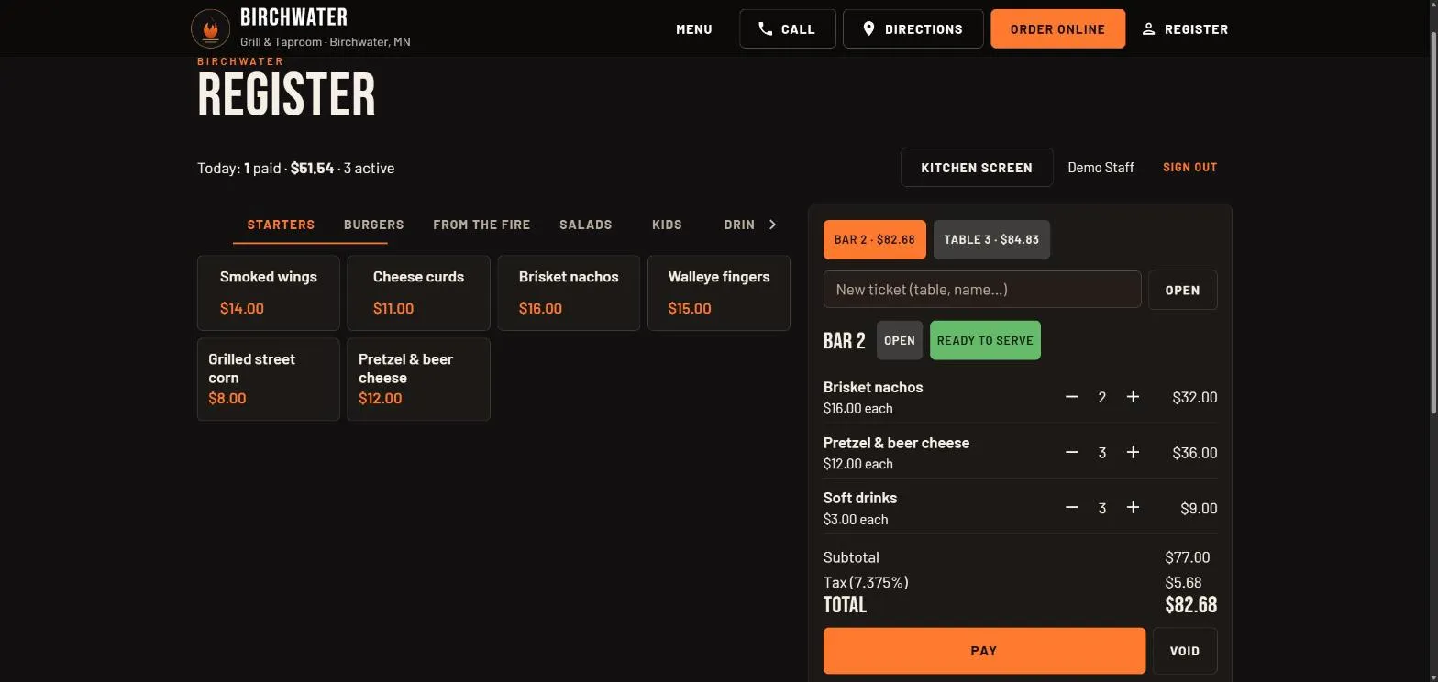Click the Birchwater brand name in header
This screenshot has height=682, width=1438.
[x=293, y=17]
